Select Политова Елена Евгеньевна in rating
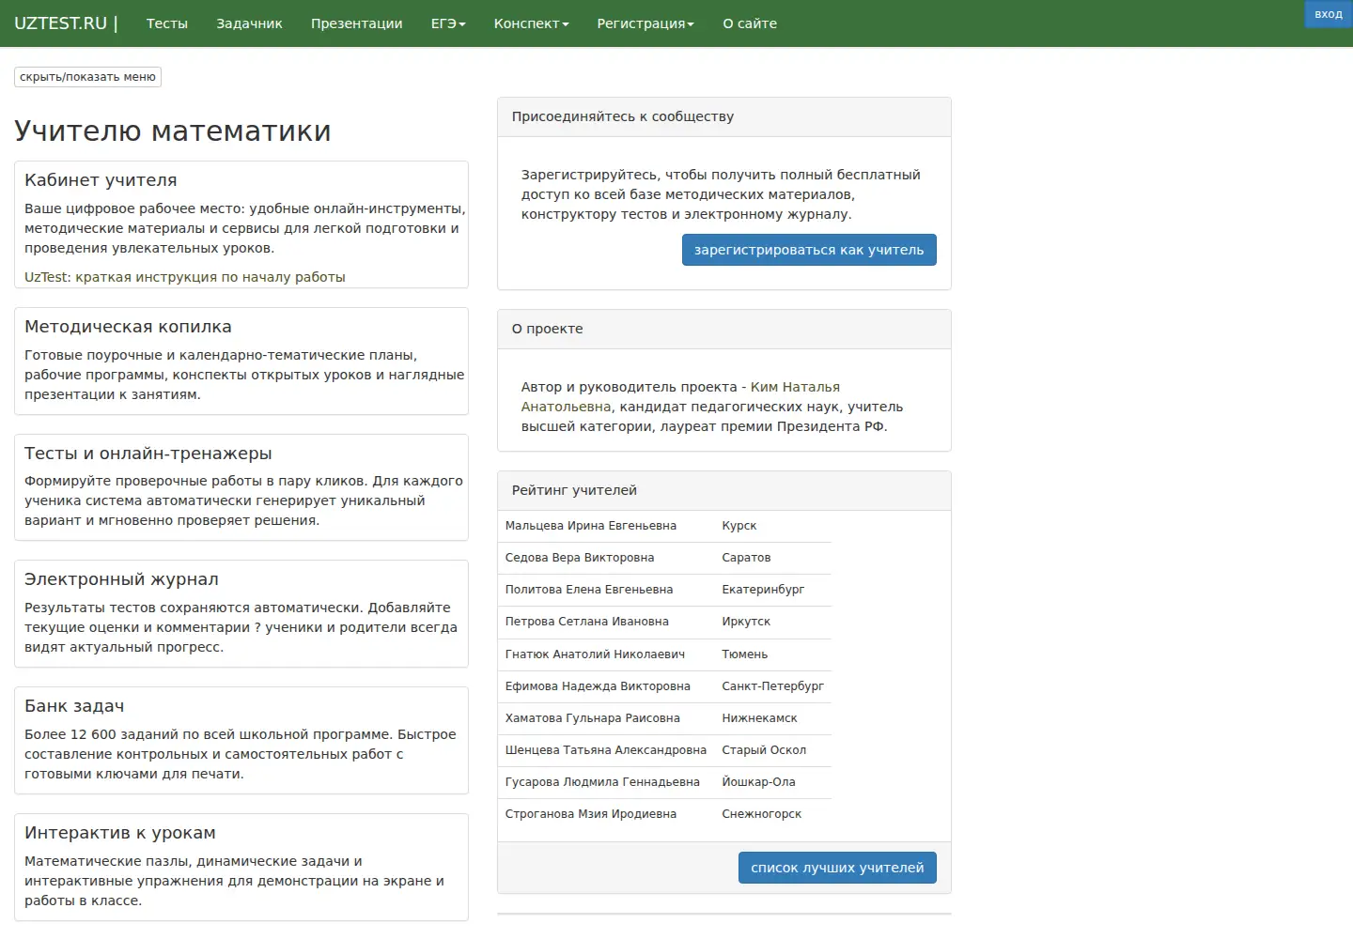Image resolution: width=1353 pixels, height=939 pixels. pyautogui.click(x=589, y=590)
